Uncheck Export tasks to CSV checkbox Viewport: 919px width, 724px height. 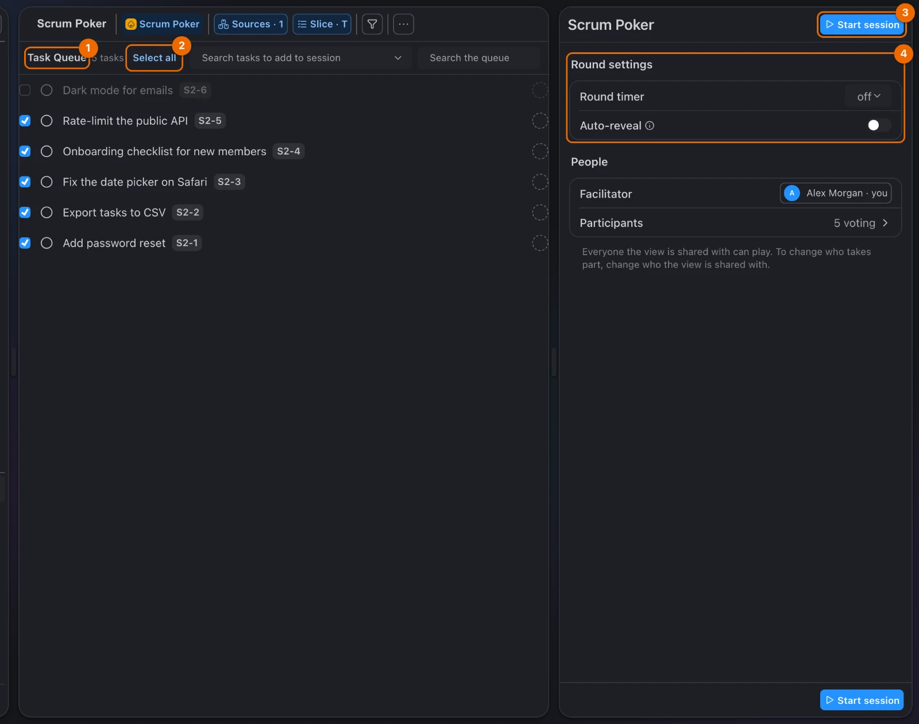coord(25,213)
